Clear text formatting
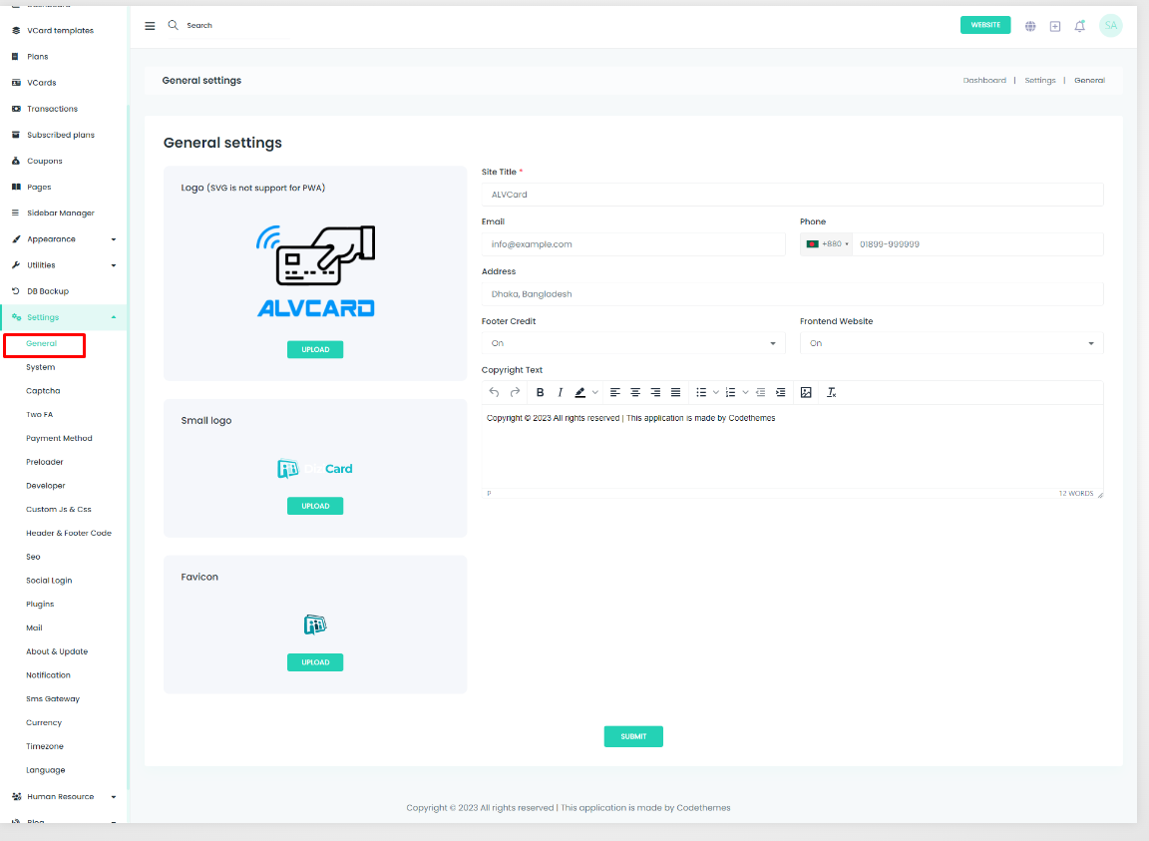Screen dimensions: 1149x841 [x=831, y=392]
